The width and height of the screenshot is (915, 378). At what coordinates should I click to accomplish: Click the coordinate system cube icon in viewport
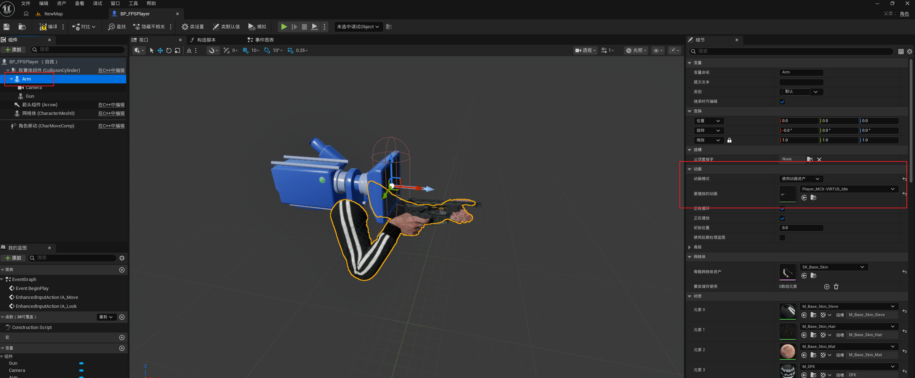click(189, 50)
